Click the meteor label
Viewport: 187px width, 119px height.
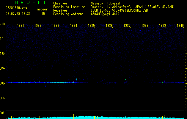(42, 9)
